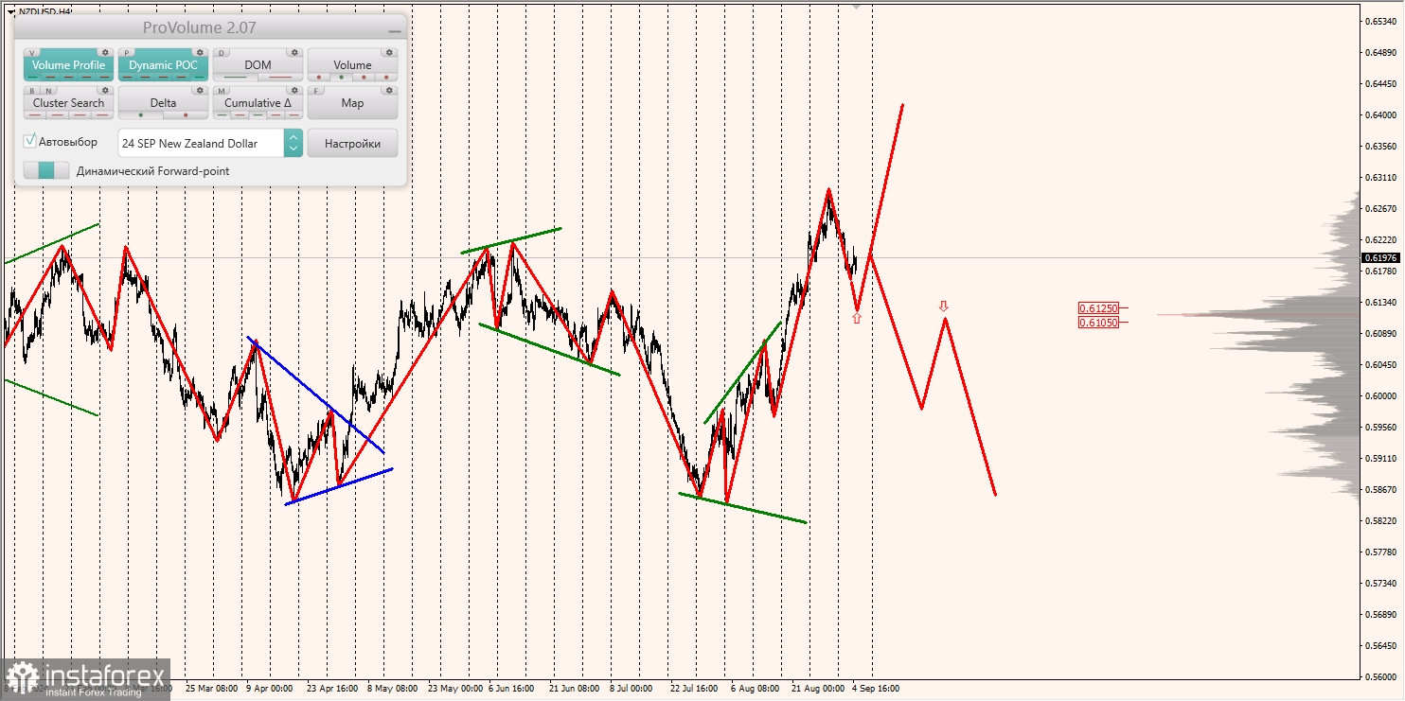Click the V hotkey tag on Volume Profile
The height and width of the screenshot is (701, 1405).
click(32, 53)
